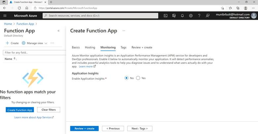Close the Create Function App browser tab
Viewport: 258px width, 134px height.
(45, 2)
